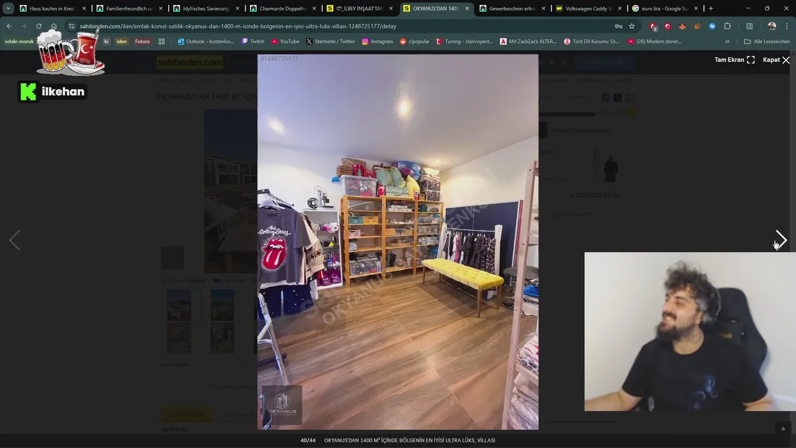Bookmark this page with star icon
Viewport: 796px width, 448px height.
632,26
